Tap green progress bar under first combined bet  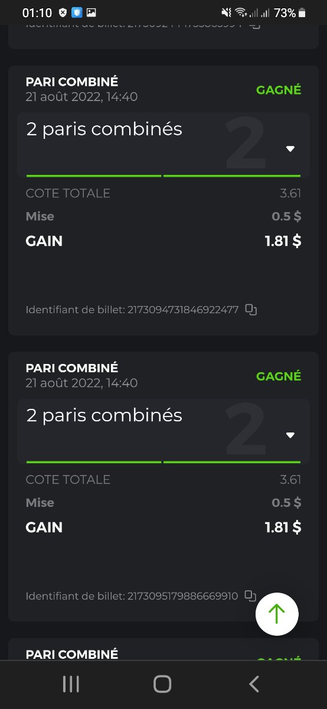click(x=163, y=175)
